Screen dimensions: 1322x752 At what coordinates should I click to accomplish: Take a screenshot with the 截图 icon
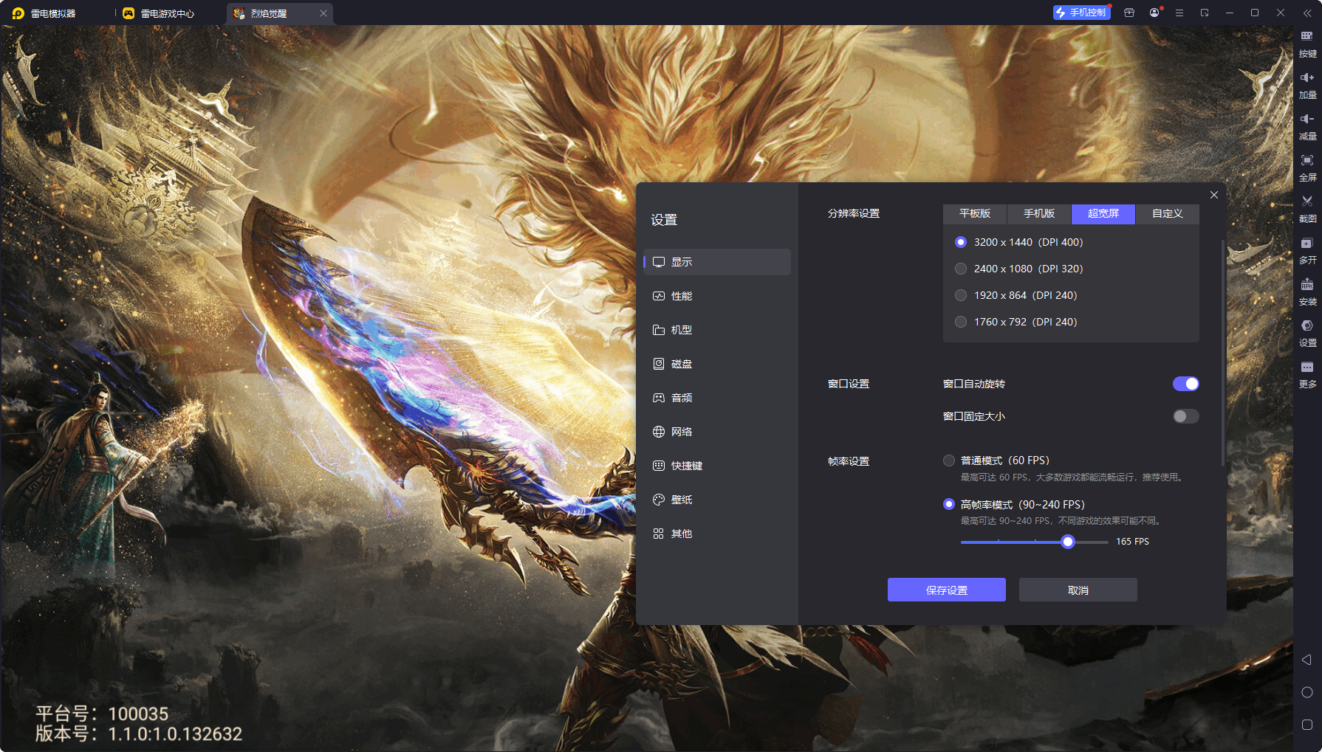(x=1306, y=208)
